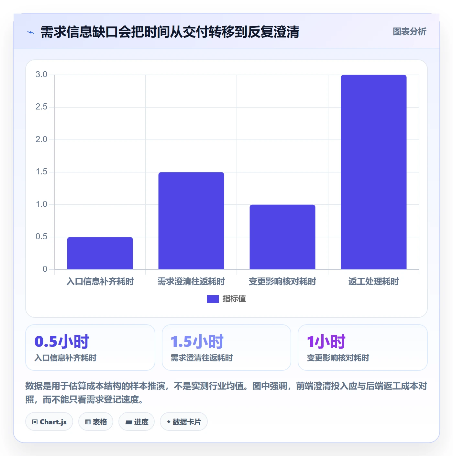
Task: Click the 2.5 y-axis tick label
Action: coord(41,107)
